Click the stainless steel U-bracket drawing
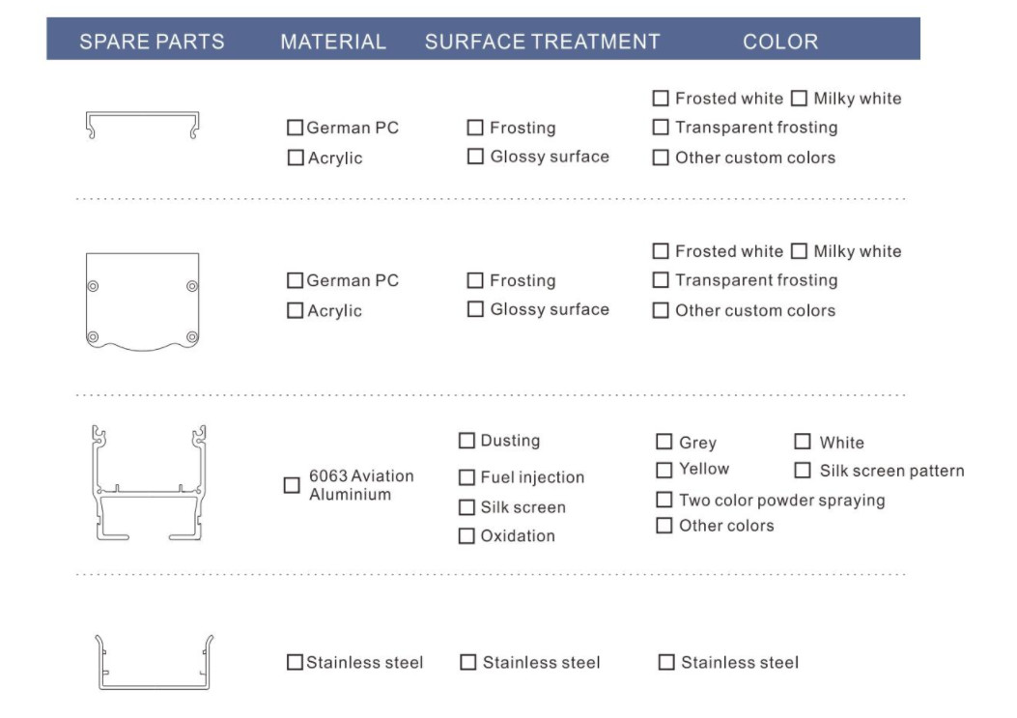 [155, 662]
